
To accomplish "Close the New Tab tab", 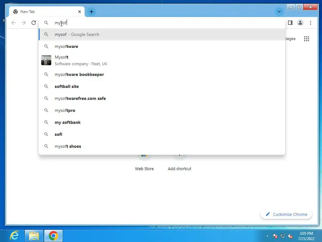I will 80,12.
